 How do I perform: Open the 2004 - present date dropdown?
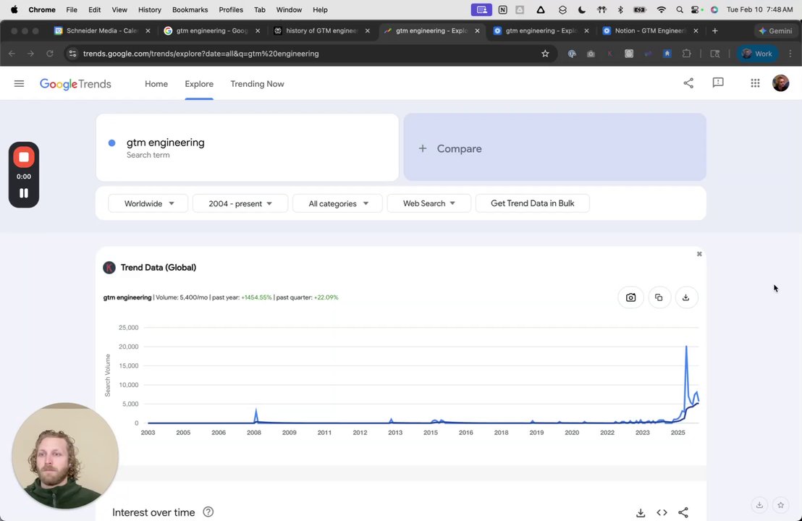240,203
